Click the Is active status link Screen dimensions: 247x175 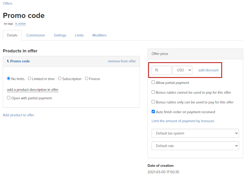point(20,24)
